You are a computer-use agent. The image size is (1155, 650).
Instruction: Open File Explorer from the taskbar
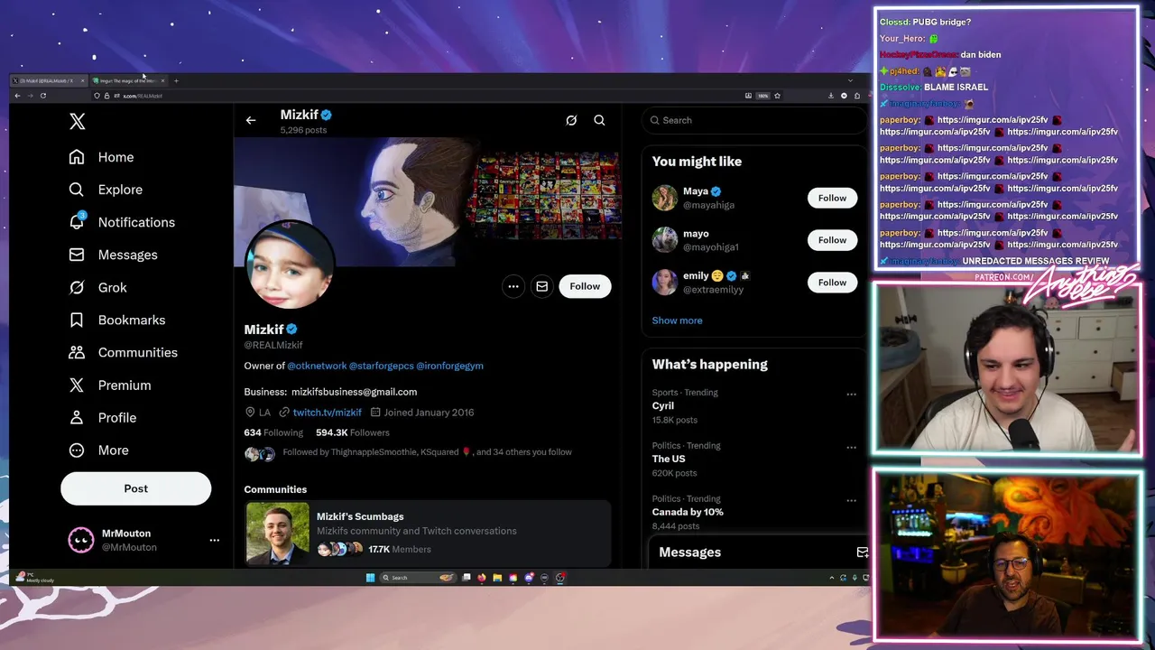click(497, 578)
